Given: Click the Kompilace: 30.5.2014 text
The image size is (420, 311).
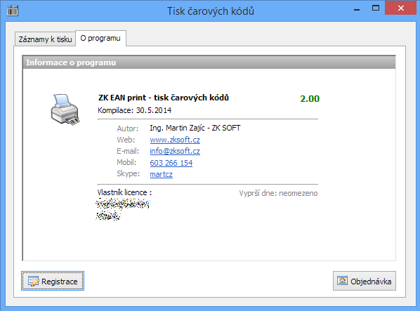Looking at the screenshot, I should click(134, 110).
